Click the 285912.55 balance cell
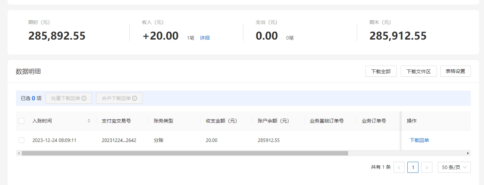Image resolution: width=484 pixels, height=185 pixels. pyautogui.click(x=269, y=140)
